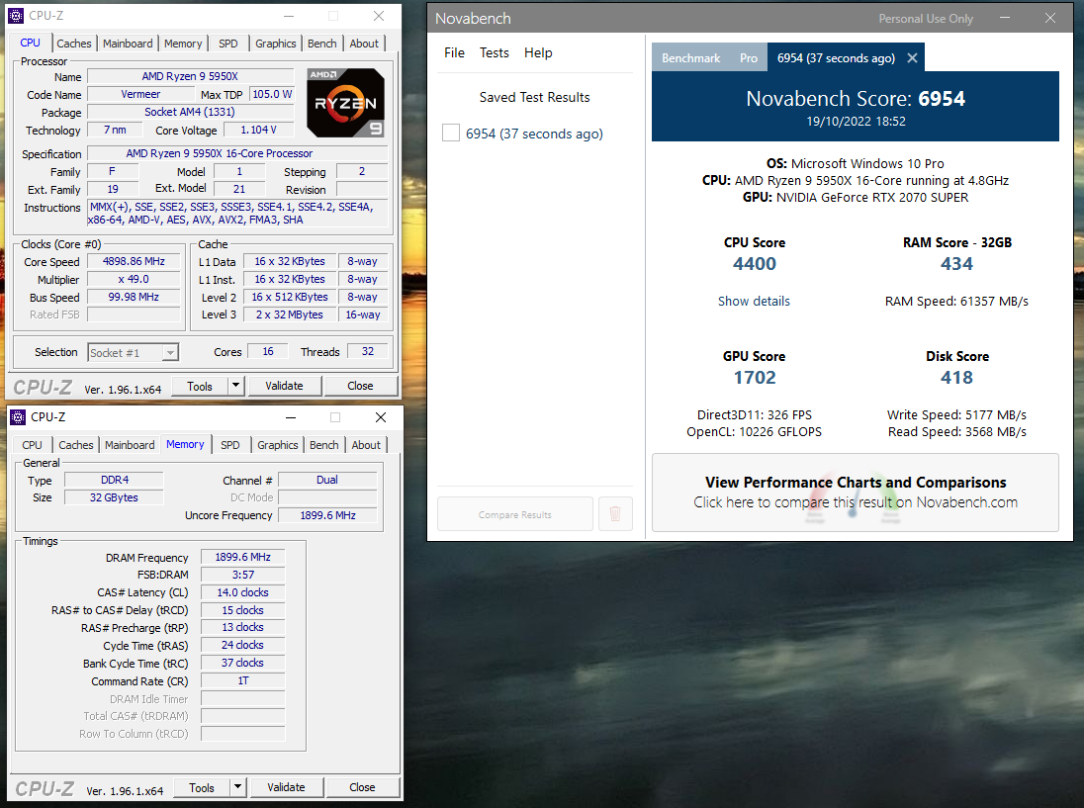Click the Threads count 32 field
This screenshot has width=1084, height=808.
pyautogui.click(x=368, y=351)
